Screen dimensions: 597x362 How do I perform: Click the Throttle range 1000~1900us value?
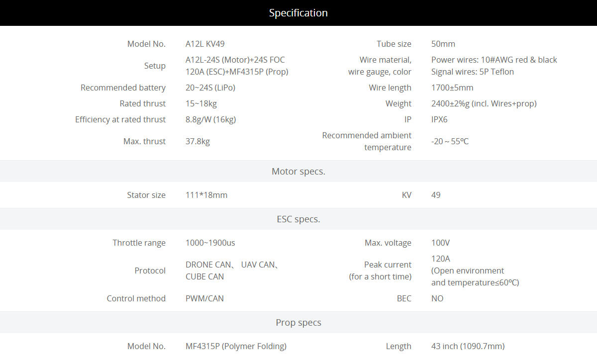coord(210,243)
